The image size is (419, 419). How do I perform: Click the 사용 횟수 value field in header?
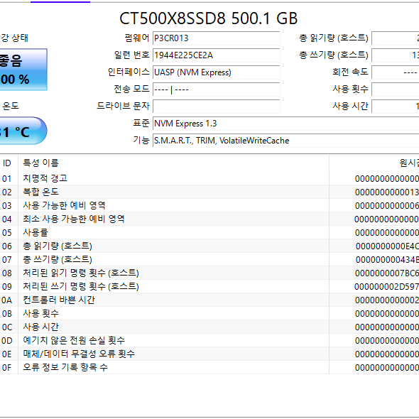(396, 89)
